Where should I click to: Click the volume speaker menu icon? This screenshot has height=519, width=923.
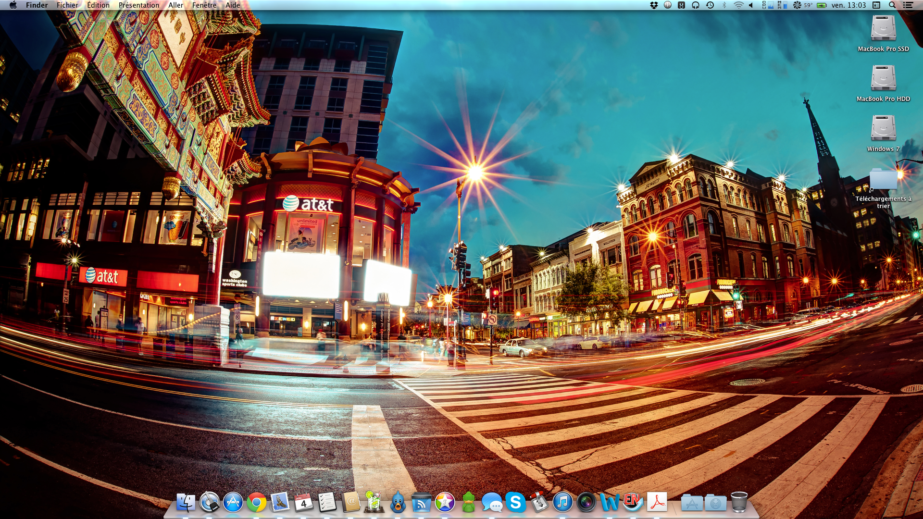(751, 5)
